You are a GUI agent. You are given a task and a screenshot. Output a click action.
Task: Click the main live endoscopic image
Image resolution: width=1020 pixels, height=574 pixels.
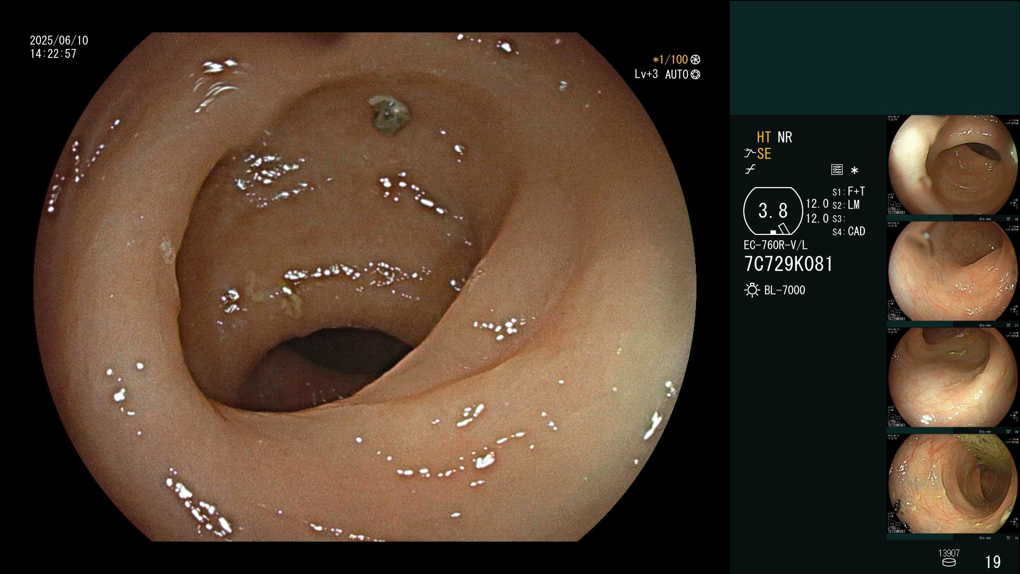point(364,287)
